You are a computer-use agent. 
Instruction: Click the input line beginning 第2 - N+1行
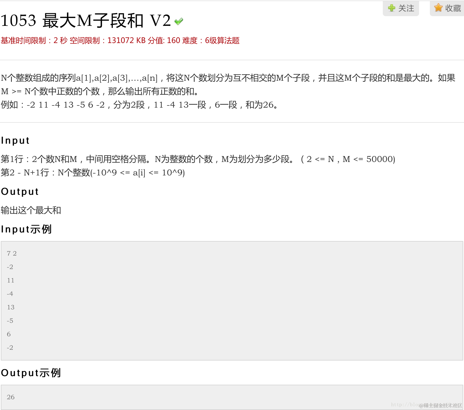[93, 172]
